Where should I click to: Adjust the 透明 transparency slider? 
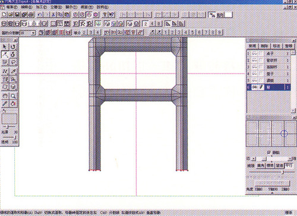(x=9, y=137)
